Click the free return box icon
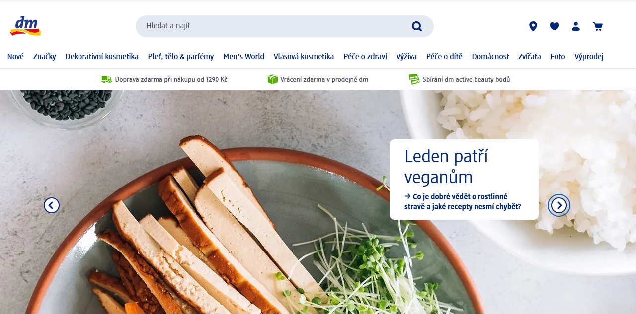636x314 pixels. pos(273,79)
